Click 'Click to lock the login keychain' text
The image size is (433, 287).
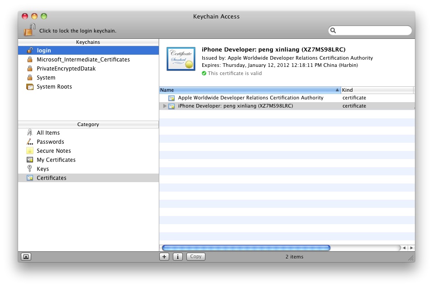pyautogui.click(x=78, y=31)
